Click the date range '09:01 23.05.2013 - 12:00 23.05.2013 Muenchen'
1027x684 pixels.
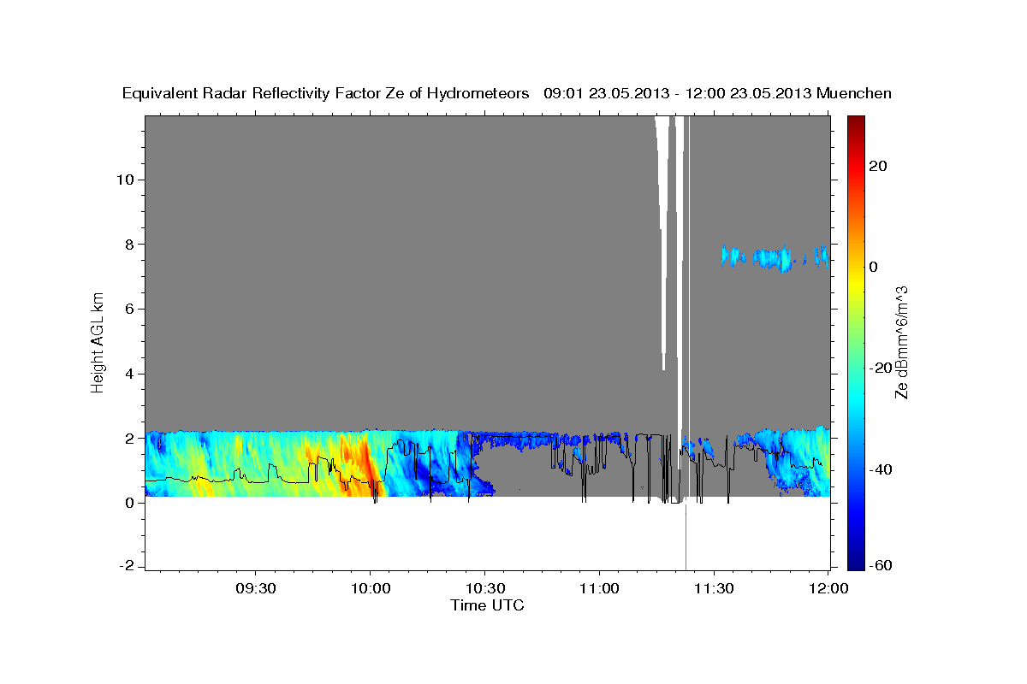[717, 93]
